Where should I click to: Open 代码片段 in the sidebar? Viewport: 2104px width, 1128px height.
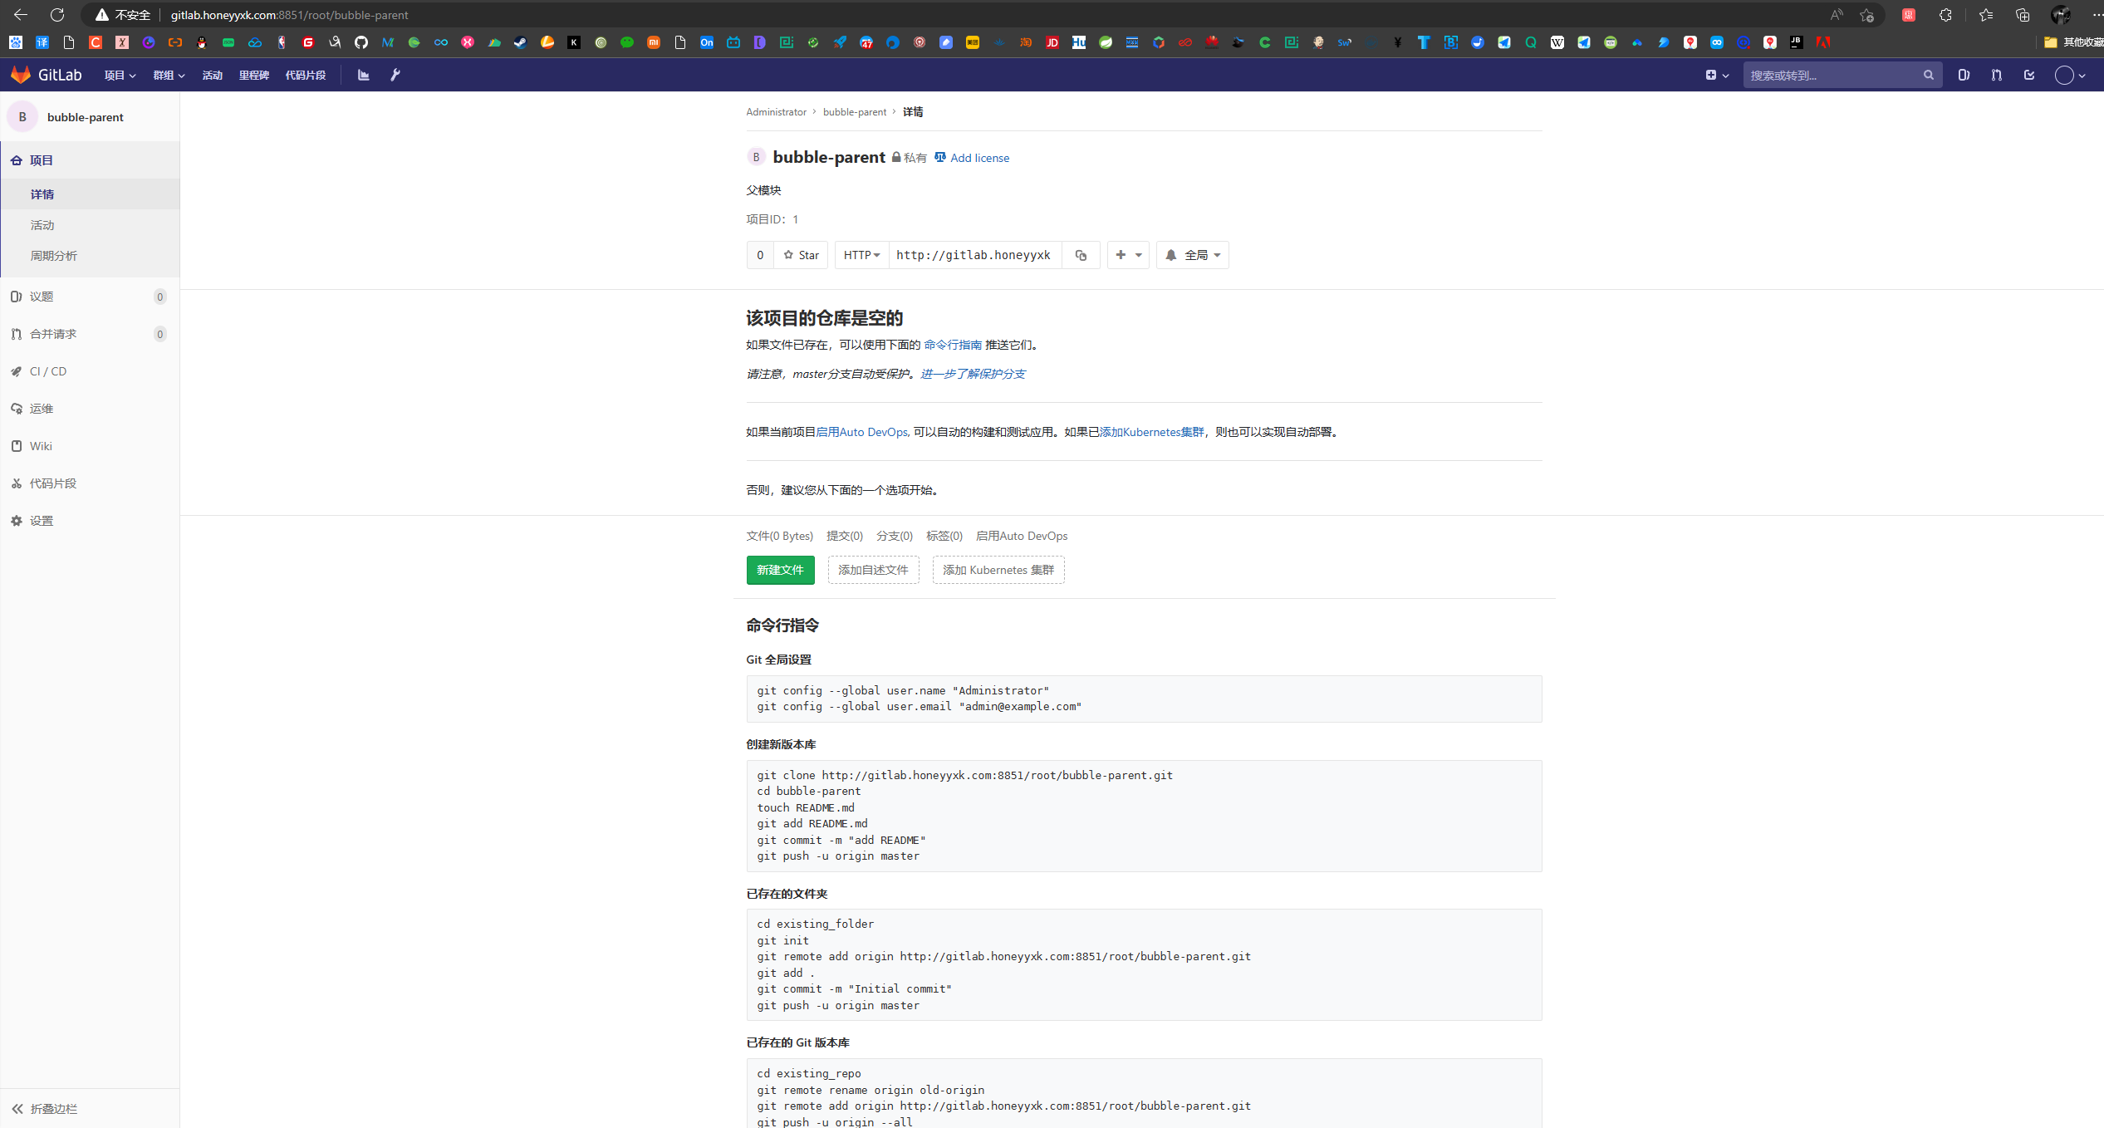90,483
